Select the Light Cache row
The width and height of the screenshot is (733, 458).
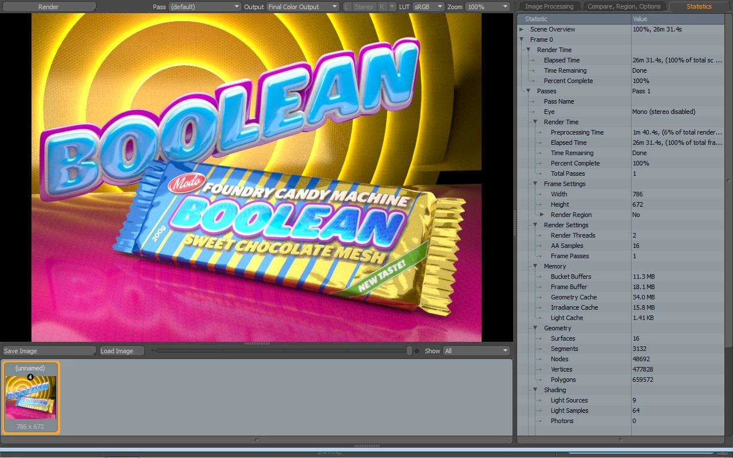point(621,318)
